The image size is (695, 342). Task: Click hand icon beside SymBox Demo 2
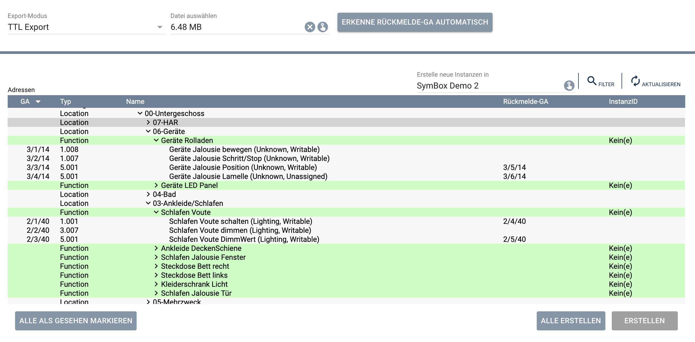coord(569,86)
